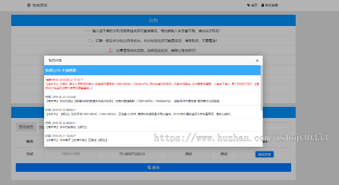
Task: Click the 首页 leaf icon
Action: pos(249,5)
